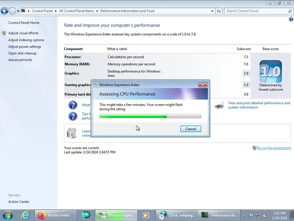Click the Forward navigation arrow button

pyautogui.click(x=12, y=11)
